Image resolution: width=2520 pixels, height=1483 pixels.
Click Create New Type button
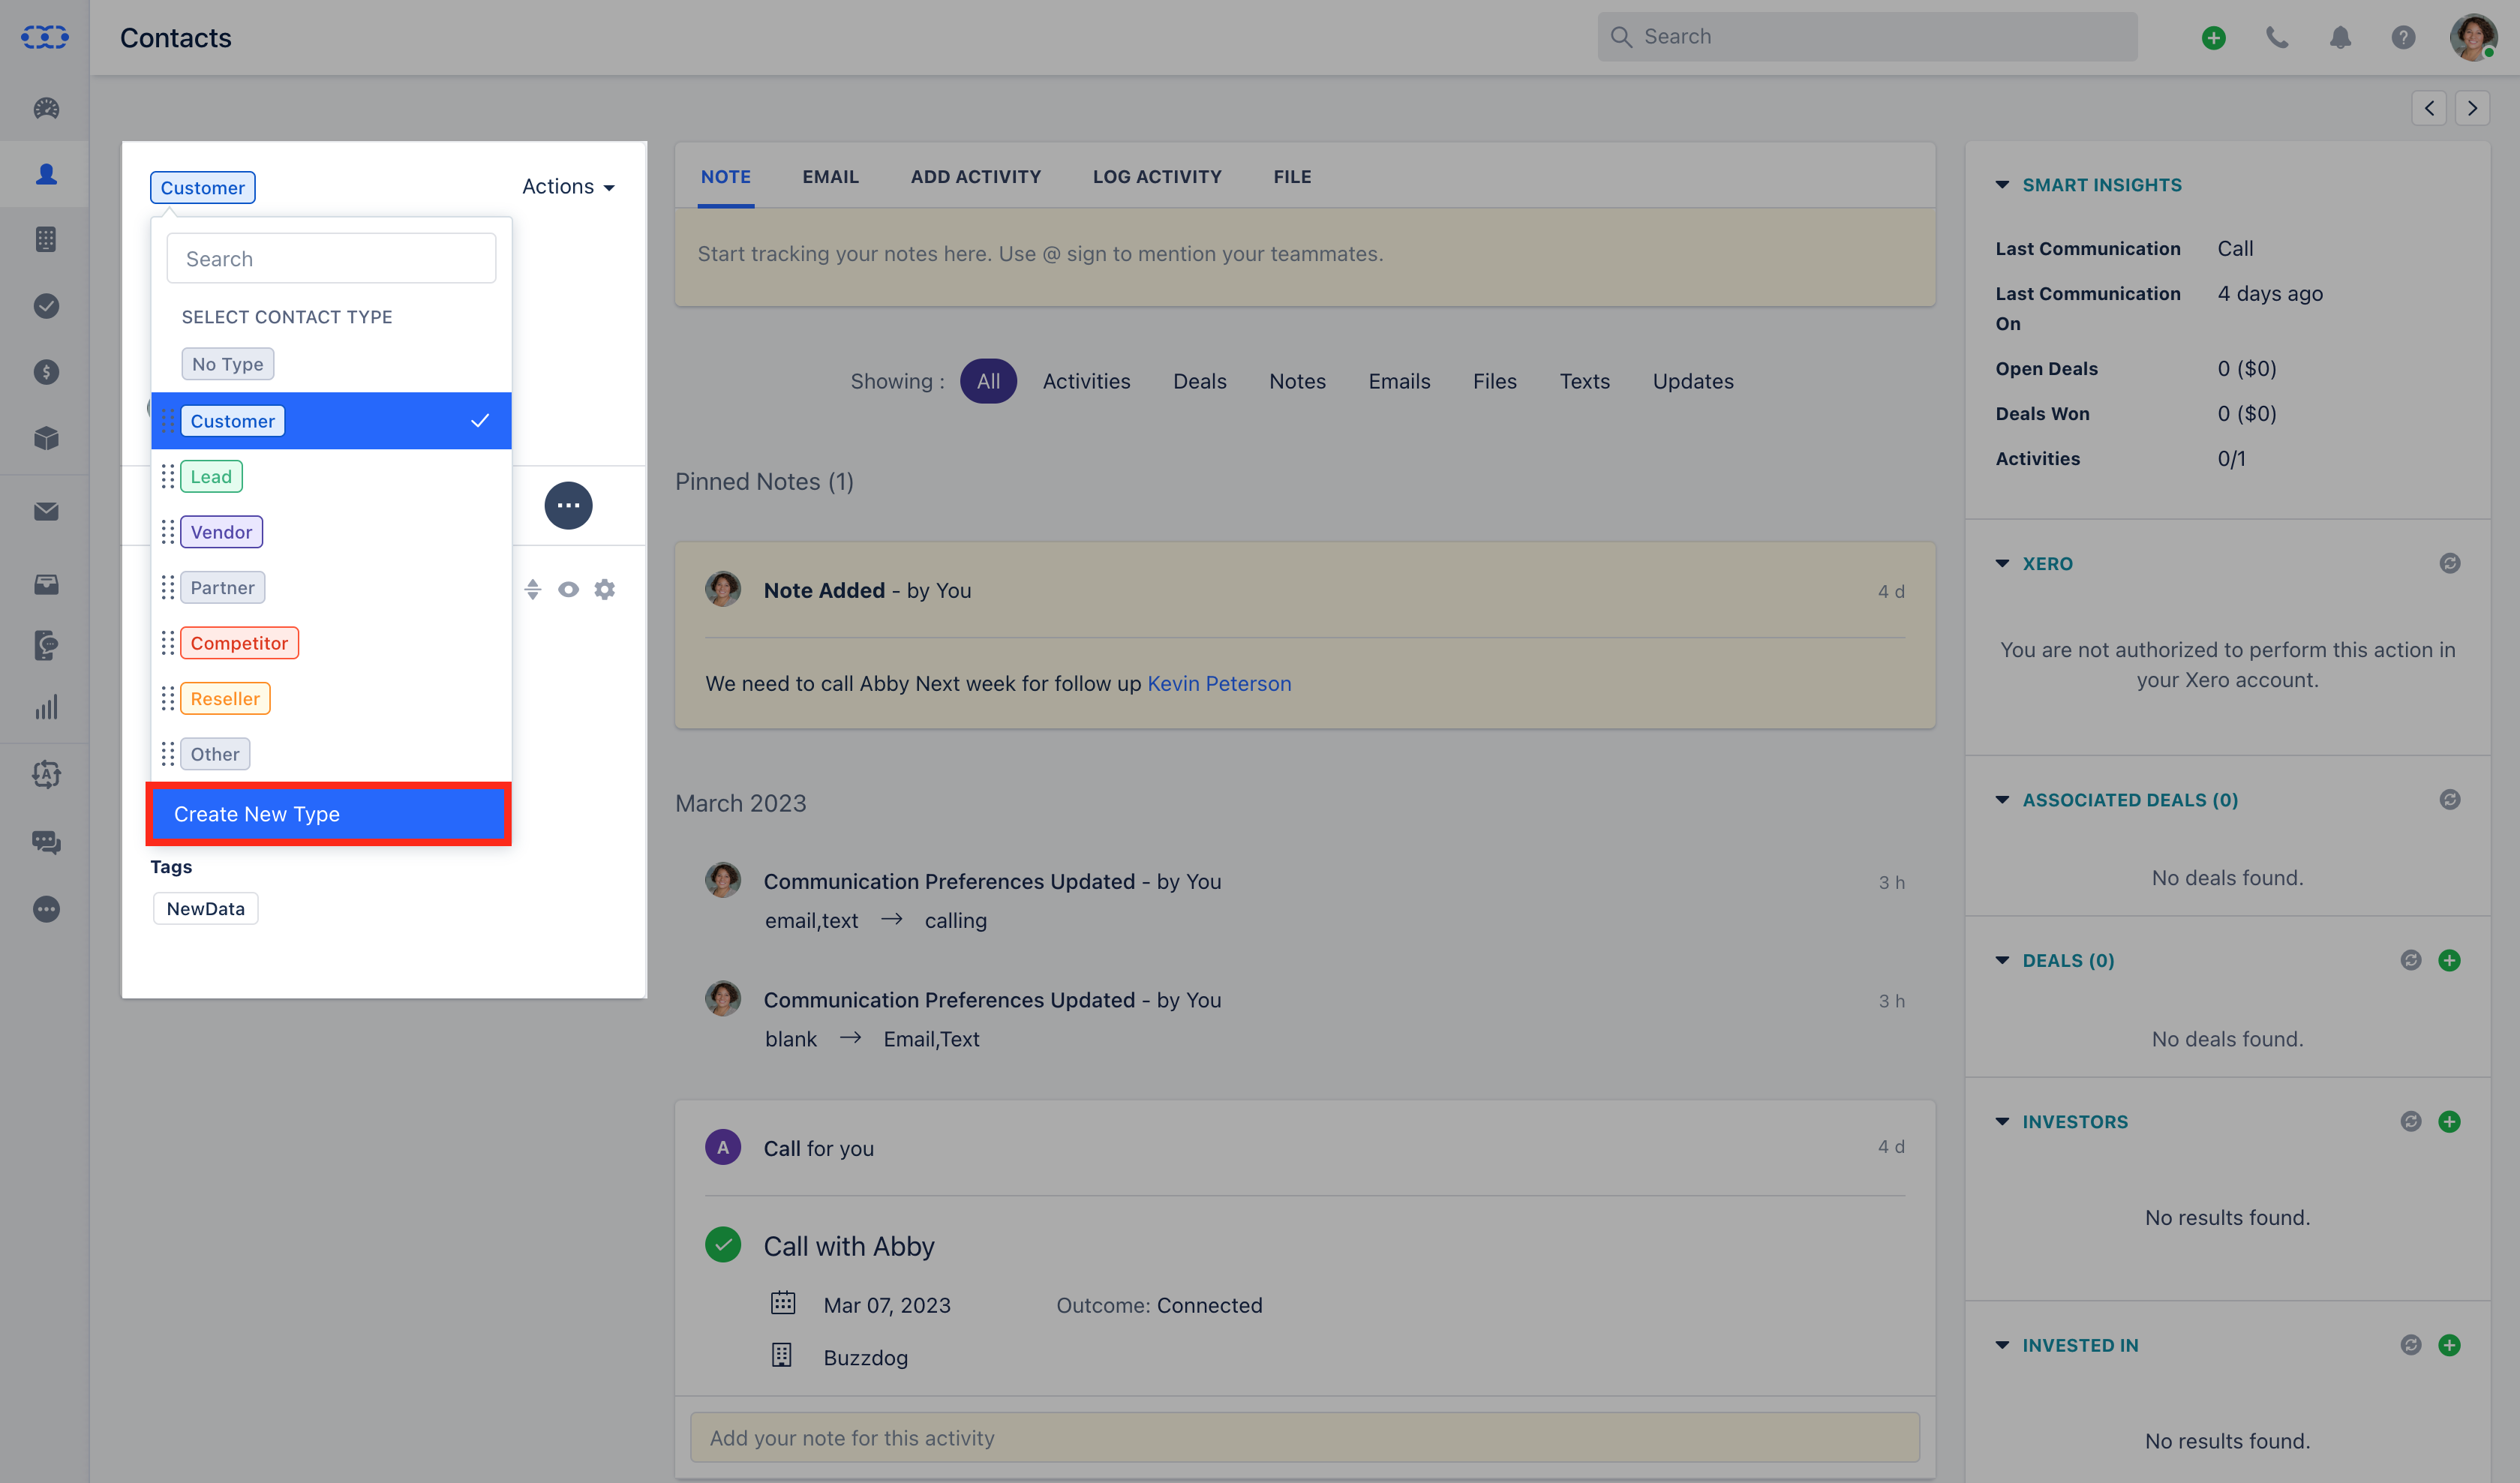[328, 814]
